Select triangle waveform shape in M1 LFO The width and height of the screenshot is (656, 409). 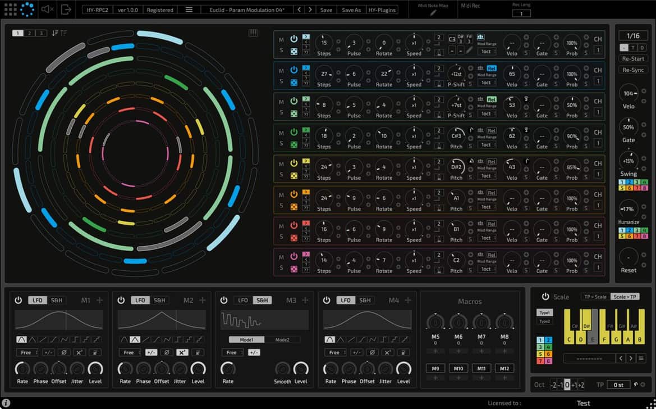(x=32, y=339)
